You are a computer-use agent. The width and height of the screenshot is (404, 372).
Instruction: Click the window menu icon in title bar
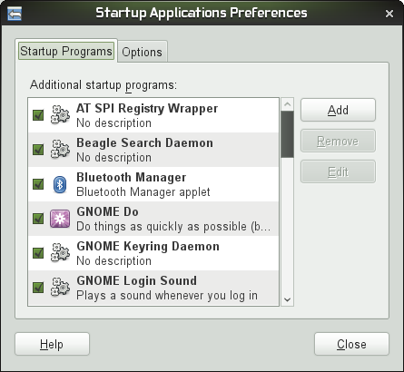tap(15, 14)
